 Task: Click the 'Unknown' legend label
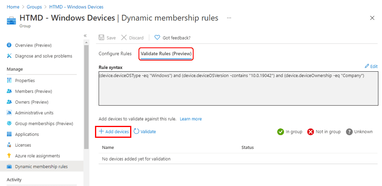pos(364,131)
